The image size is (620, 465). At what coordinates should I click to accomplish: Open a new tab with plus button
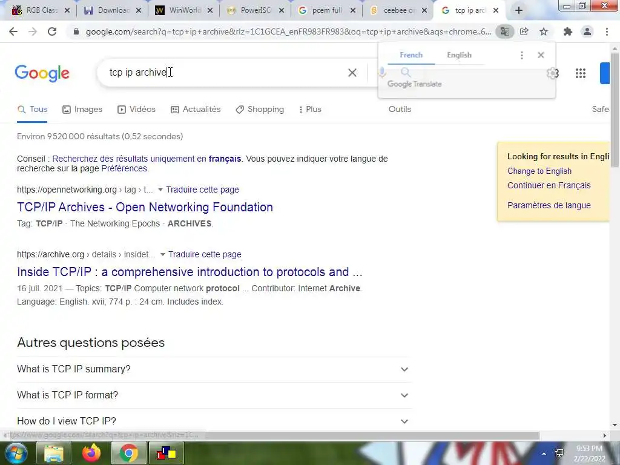519,10
